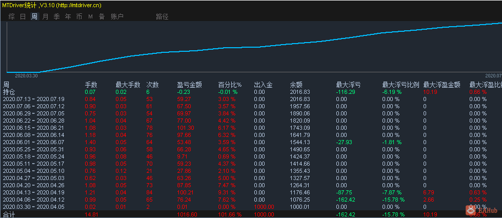The image size is (502, 218).
Task: Click the 周 column header
Action: click(x=6, y=85)
